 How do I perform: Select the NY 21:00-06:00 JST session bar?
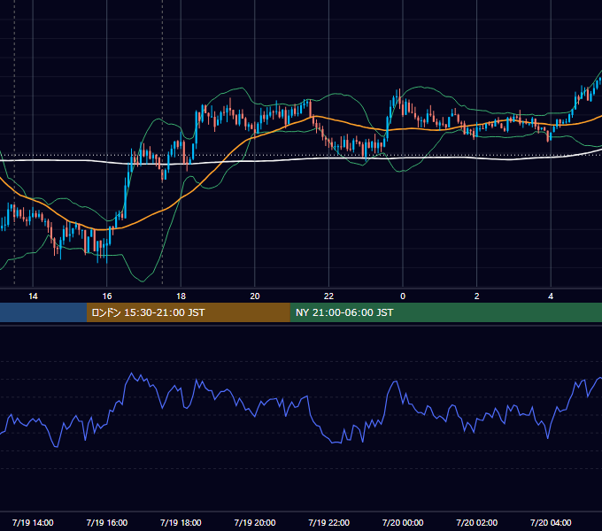point(445,312)
